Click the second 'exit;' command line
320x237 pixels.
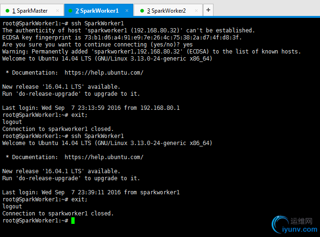pyautogui.click(x=45, y=199)
